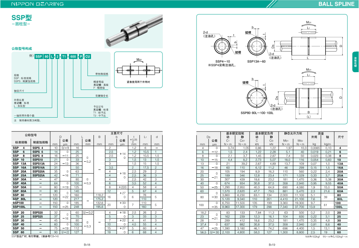This screenshot has width=359, height=248.
Task: Click the 基本额定扭矩 header
Action: click(x=235, y=133)
